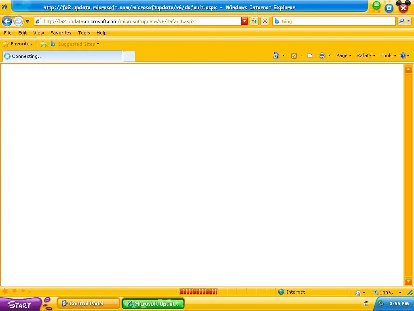Click the Print printer icon
The width and height of the screenshot is (414, 311).
322,55
